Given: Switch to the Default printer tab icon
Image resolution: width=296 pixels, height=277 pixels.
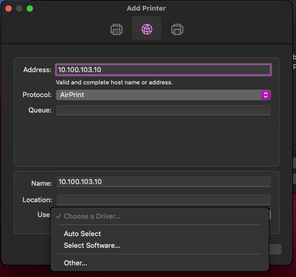Looking at the screenshot, I should (x=117, y=29).
